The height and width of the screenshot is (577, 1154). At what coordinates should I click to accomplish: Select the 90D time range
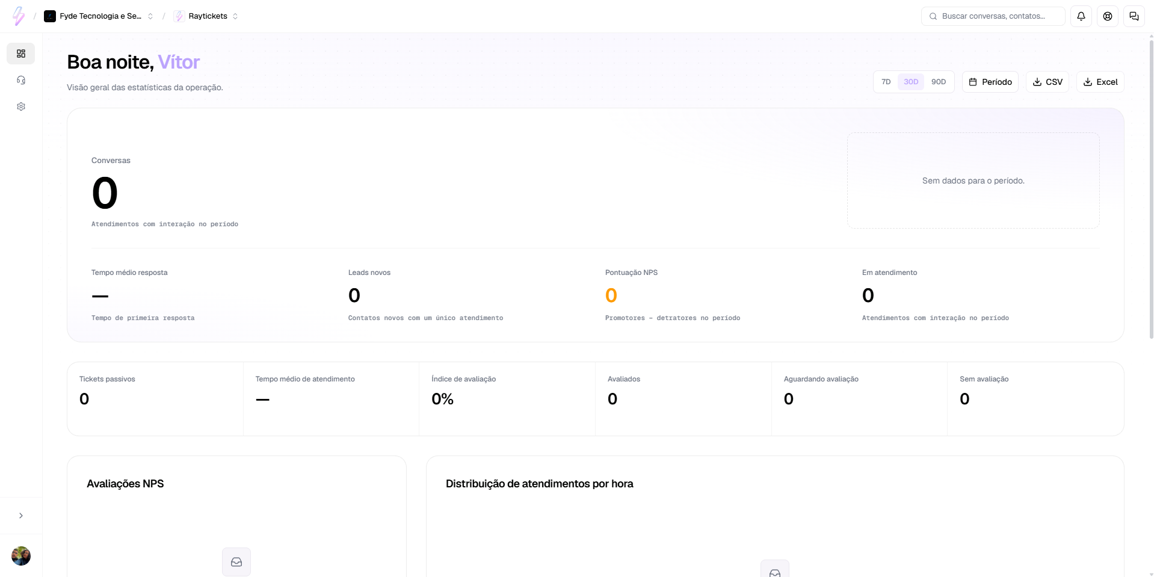[939, 82]
